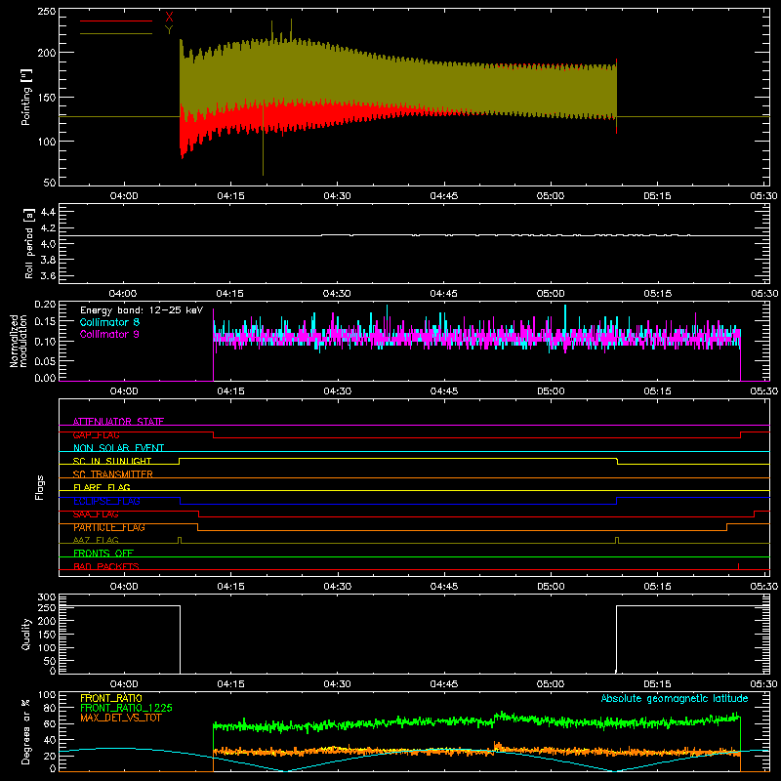Click the olive Y legend line
Viewport: 781px width, 781px height.
tap(116, 33)
